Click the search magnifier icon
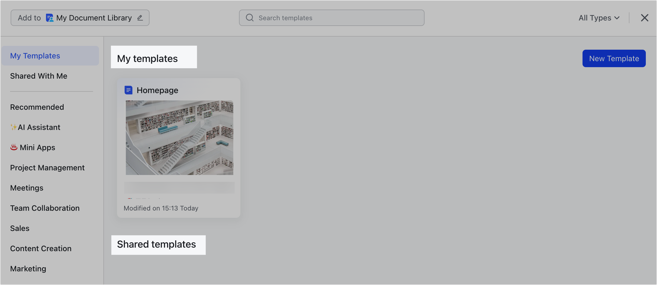The image size is (657, 285). pos(249,17)
